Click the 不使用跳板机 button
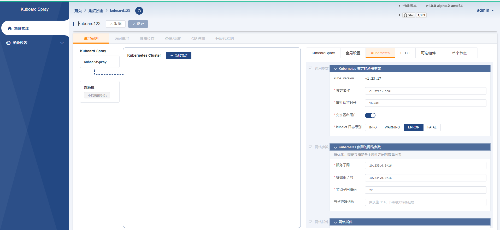Screen dimensions: 500x230 tap(97, 95)
